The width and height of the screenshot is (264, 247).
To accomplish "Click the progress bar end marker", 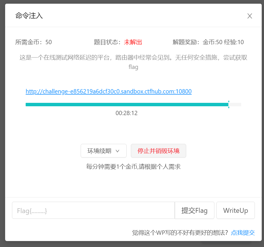I will 229,105.
